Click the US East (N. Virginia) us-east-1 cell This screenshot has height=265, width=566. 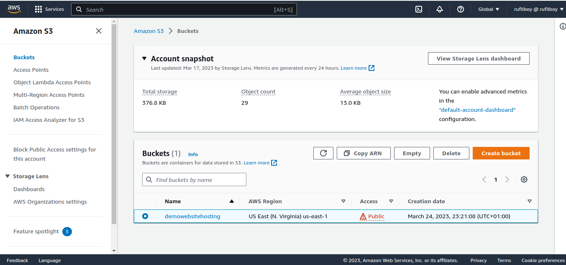click(288, 216)
